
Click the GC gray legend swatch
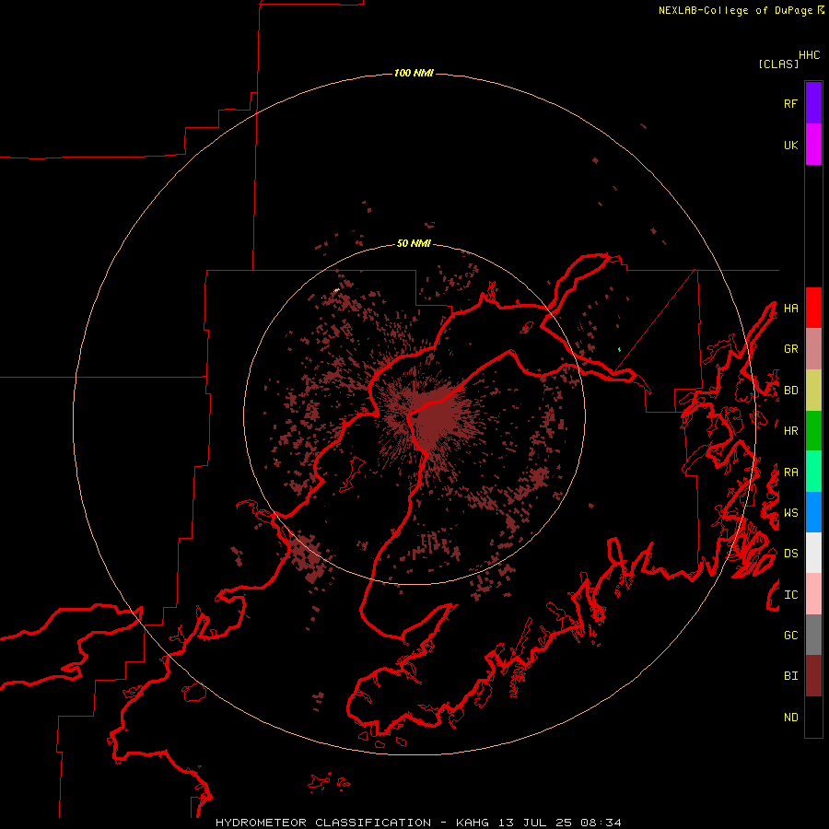coord(813,635)
